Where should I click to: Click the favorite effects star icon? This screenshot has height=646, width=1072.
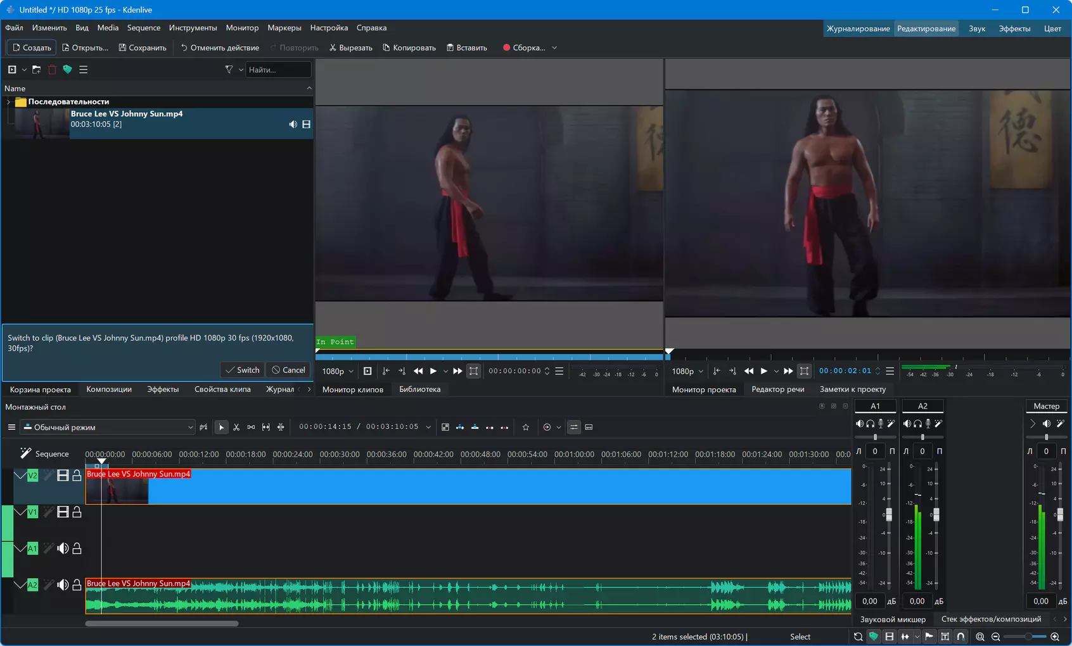pyautogui.click(x=526, y=427)
